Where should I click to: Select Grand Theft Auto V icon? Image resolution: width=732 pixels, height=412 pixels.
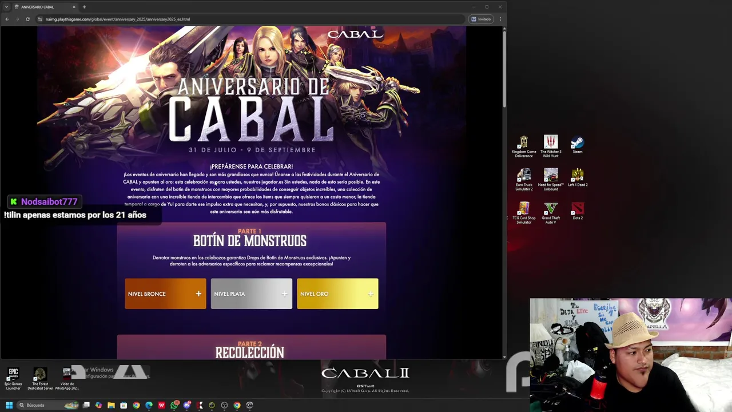click(x=551, y=213)
